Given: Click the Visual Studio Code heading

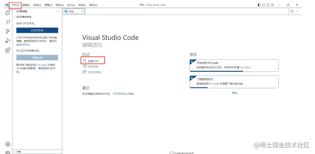Looking at the screenshot, I should (110, 37).
